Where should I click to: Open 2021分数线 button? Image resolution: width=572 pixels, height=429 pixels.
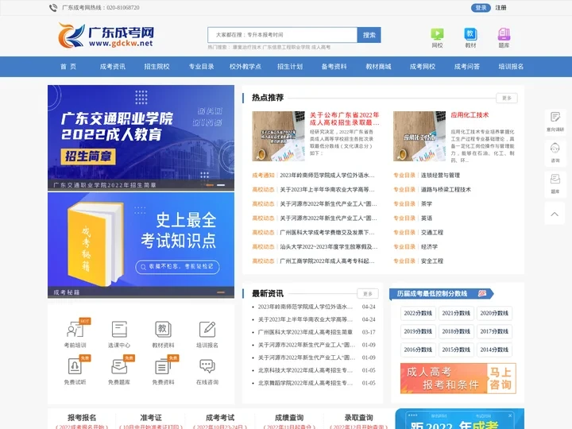(x=456, y=313)
